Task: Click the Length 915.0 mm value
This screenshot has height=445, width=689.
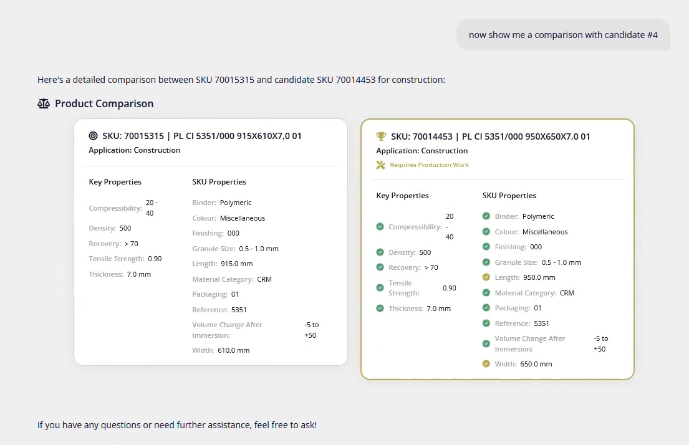Action: pos(237,264)
